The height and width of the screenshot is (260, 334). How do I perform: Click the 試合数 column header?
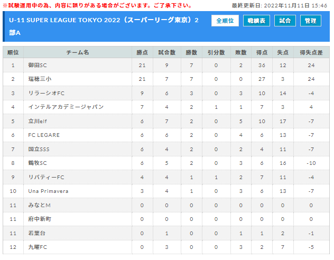[166, 52]
